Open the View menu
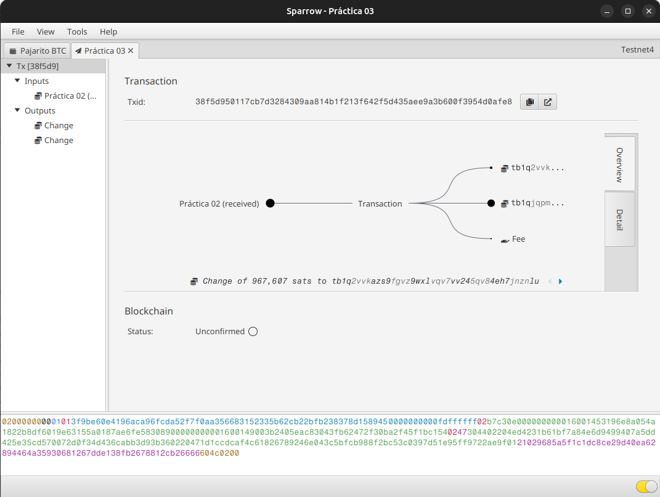The height and width of the screenshot is (497, 660). pos(46,31)
